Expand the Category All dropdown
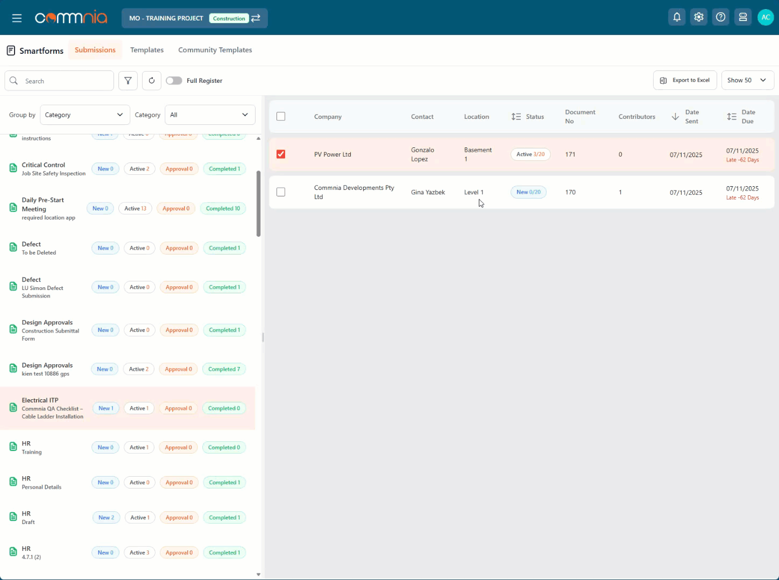The image size is (779, 580). 210,115
